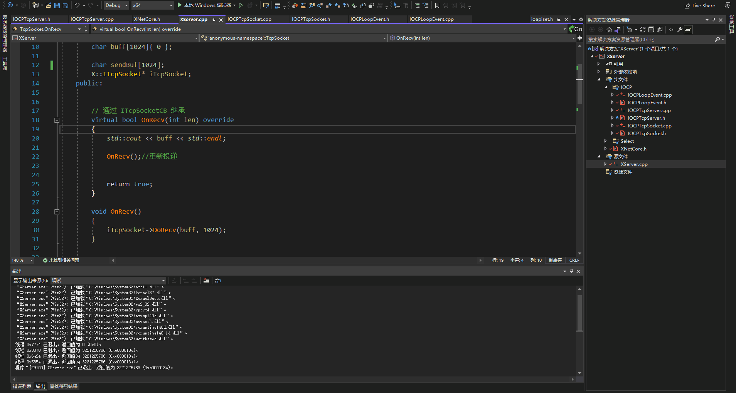Refresh the Solution Explorer with the sync icon
This screenshot has height=393, width=736.
click(x=643, y=30)
